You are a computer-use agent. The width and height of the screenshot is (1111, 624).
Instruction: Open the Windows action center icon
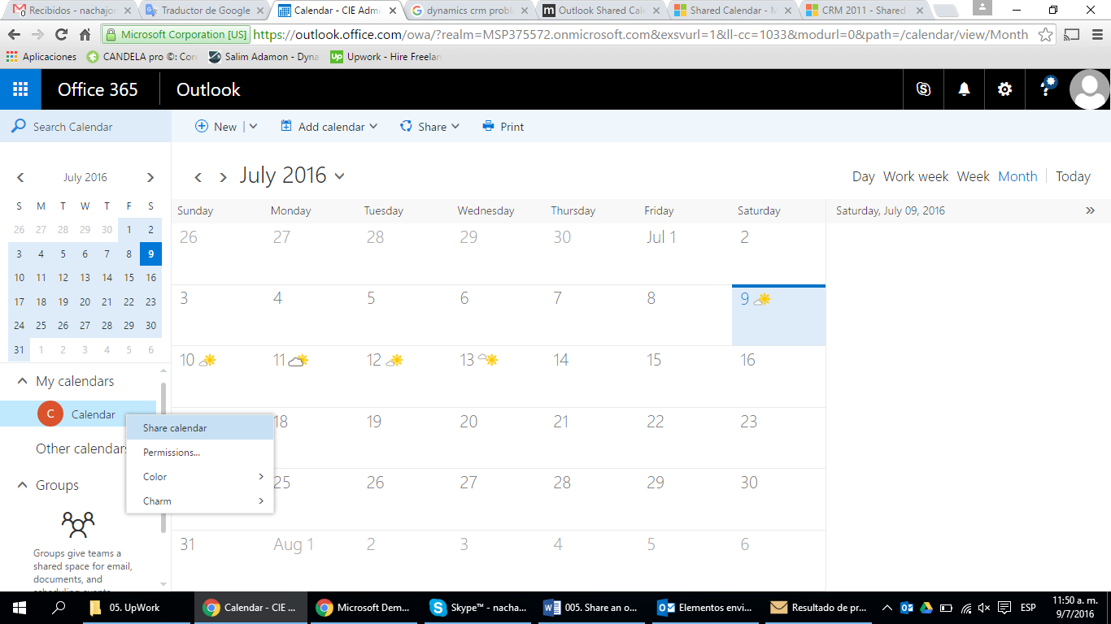coord(1004,608)
